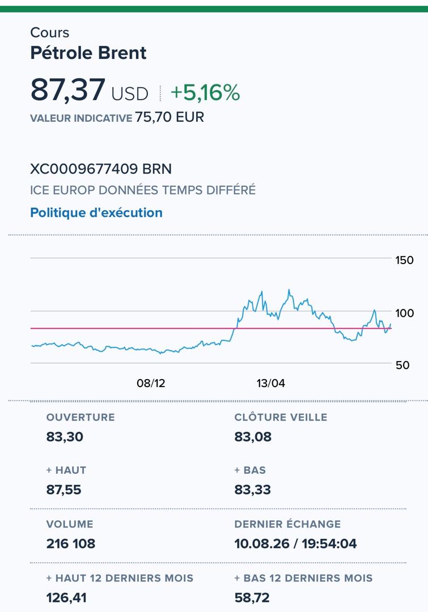Tap the 13/04 date marker on chart
The height and width of the screenshot is (612, 428).
coord(270,383)
